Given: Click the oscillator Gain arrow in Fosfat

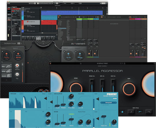Looking at the screenshot, I should (x=98, y=99).
